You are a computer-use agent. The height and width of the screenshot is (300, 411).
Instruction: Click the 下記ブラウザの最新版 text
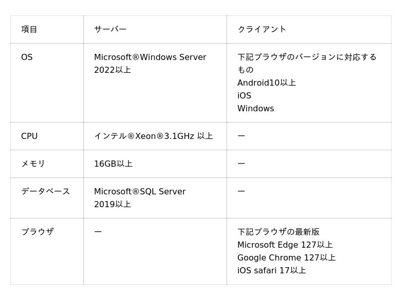[278, 232]
